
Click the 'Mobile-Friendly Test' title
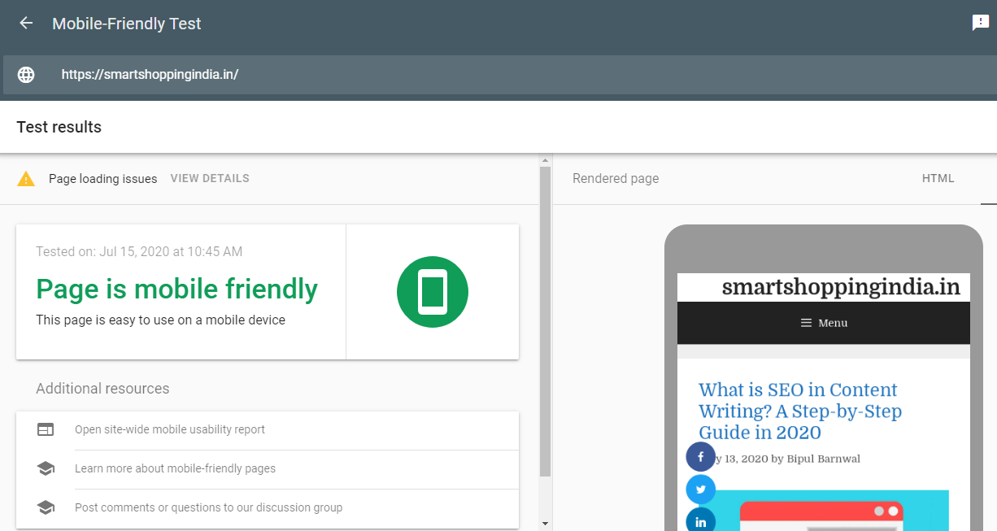click(127, 24)
